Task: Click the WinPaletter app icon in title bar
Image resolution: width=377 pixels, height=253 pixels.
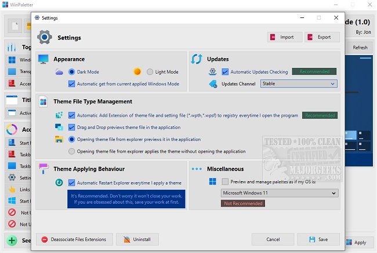Action: 5,4
